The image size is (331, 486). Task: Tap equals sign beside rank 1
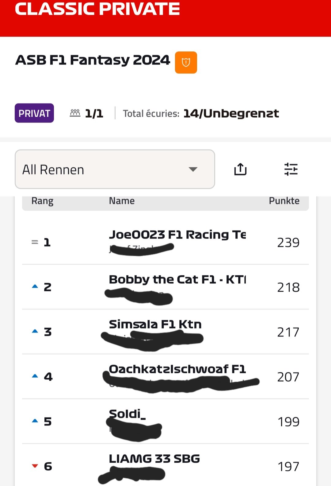pos(35,242)
